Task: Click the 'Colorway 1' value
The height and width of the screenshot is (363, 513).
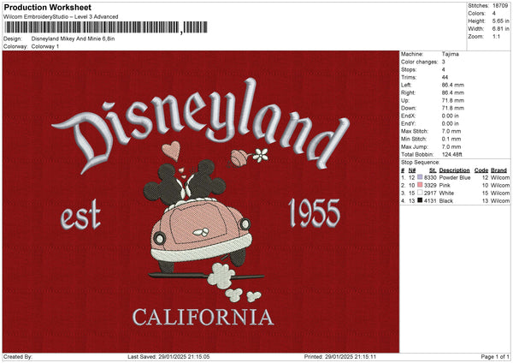Action: tap(45, 46)
